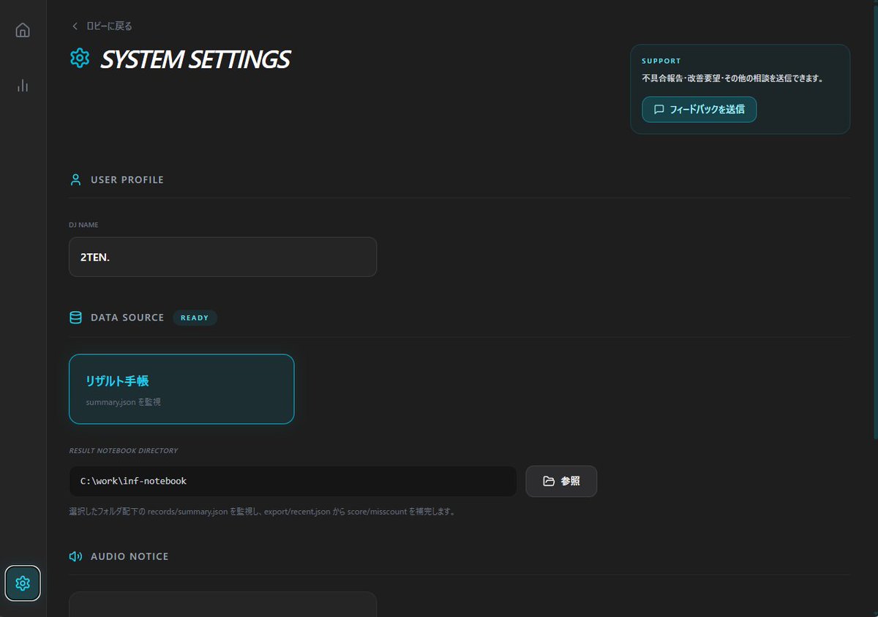Viewport: 878px width, 617px height.
Task: Open the home lobby sidebar icon
Action: 23,30
